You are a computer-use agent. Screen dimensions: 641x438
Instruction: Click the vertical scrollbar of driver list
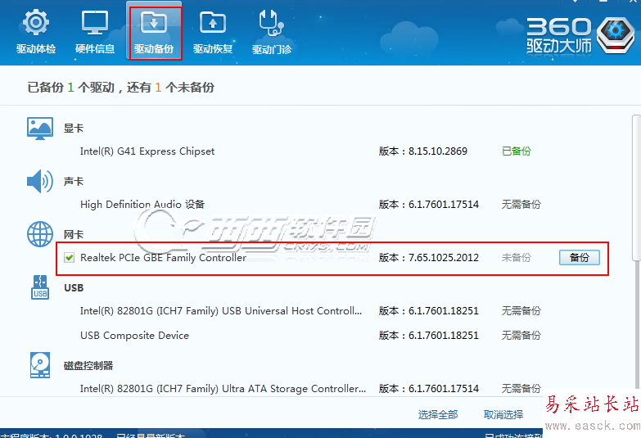[637, 188]
